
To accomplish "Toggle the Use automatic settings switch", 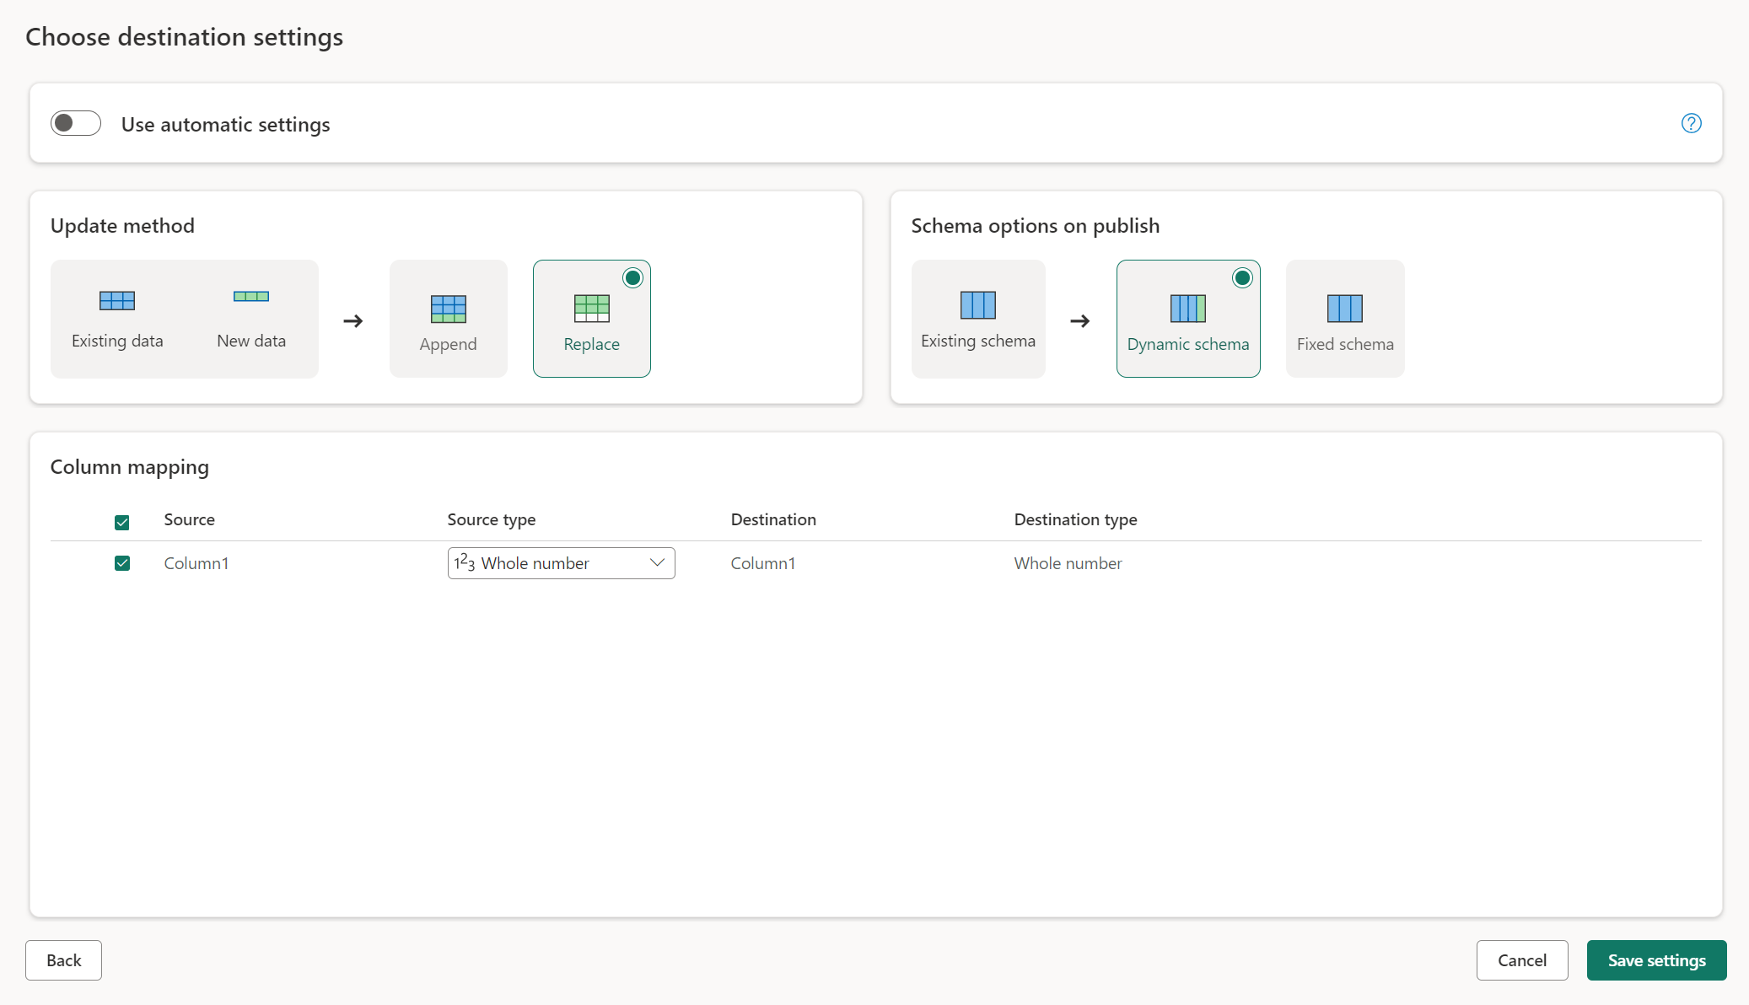I will point(74,122).
